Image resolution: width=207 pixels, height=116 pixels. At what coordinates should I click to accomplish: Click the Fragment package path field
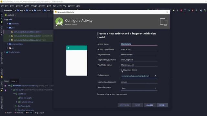139,82
